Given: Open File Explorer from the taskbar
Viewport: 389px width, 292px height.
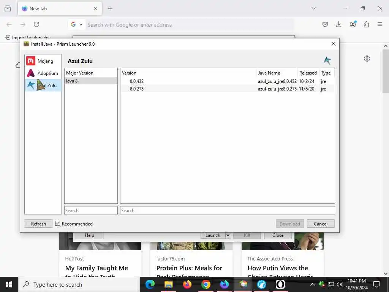Looking at the screenshot, I should (168, 284).
